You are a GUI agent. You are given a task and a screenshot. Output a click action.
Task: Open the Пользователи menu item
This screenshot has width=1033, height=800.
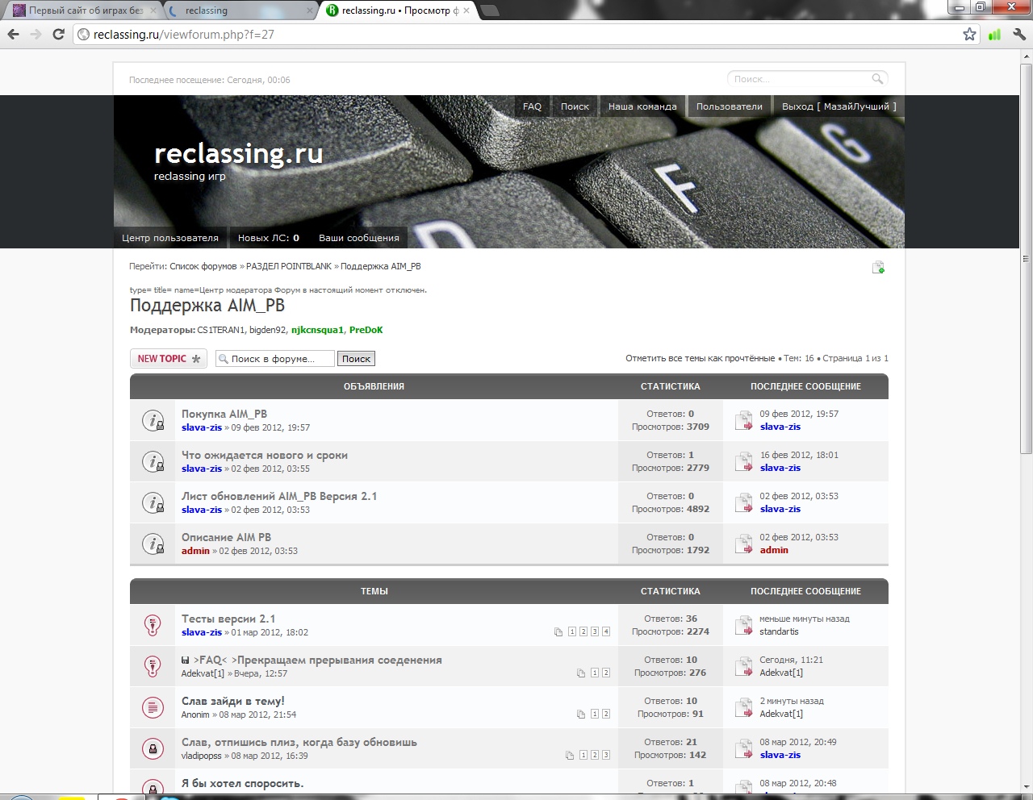[729, 106]
